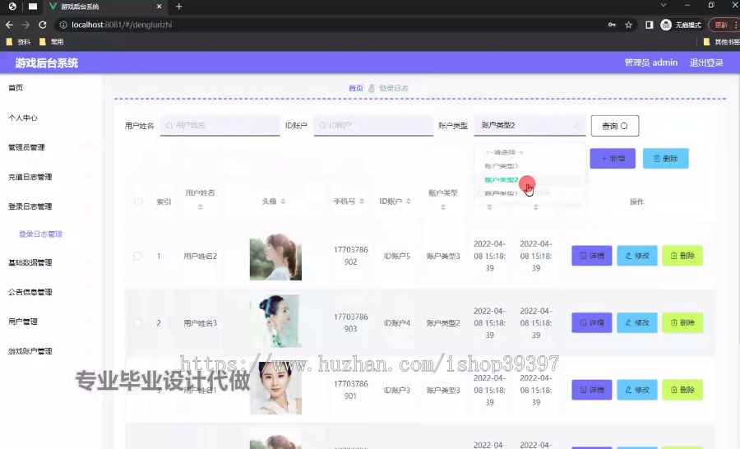Focus the ID账户 search input
Viewport: 740px width, 449px height.
[x=373, y=126]
